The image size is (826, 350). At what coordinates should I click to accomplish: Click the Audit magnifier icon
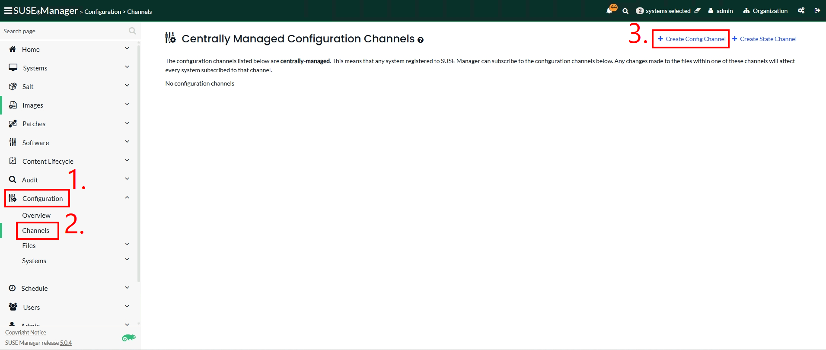(x=13, y=179)
